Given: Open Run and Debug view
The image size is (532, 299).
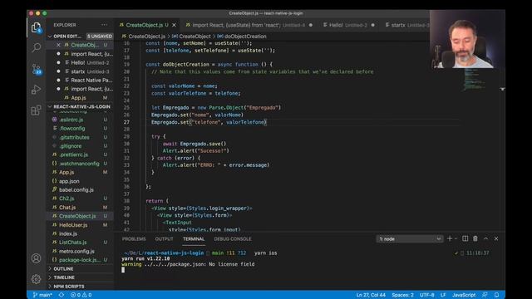Looking at the screenshot, I should coord(36,90).
